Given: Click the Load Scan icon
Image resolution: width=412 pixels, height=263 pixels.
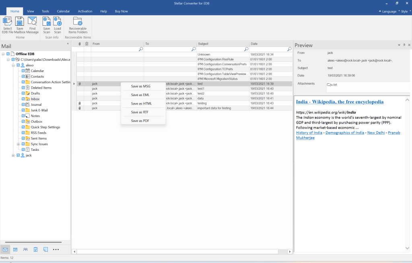Looking at the screenshot, I should point(57,25).
